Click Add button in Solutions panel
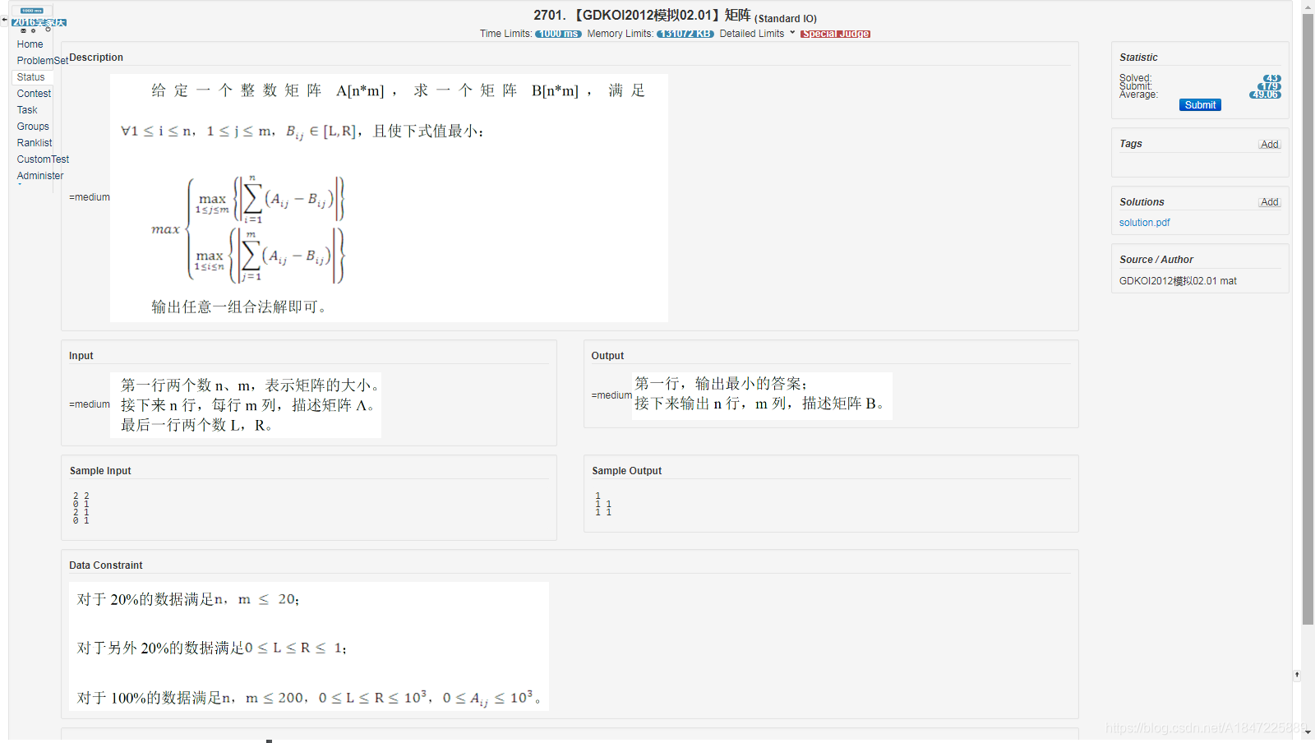This screenshot has height=743, width=1315. 1270,202
